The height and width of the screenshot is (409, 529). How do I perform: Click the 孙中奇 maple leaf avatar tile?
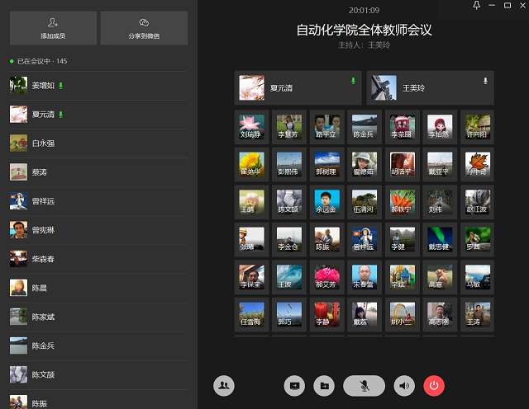477,164
